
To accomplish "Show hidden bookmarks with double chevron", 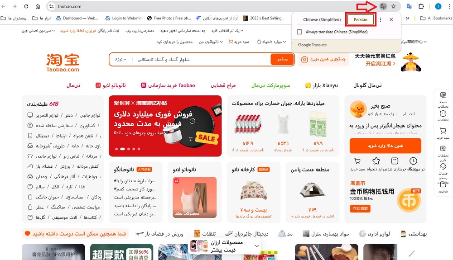I will coord(407,18).
